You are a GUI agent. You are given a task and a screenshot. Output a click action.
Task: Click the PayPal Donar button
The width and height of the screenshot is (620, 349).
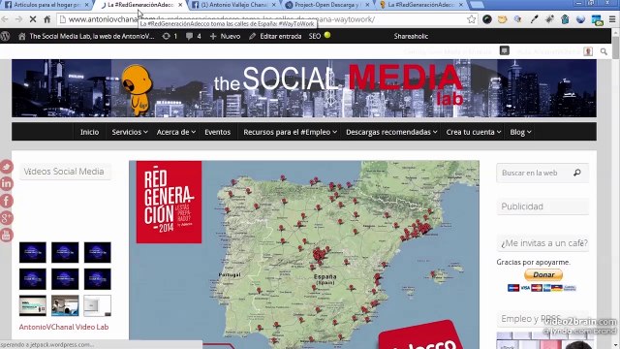pyautogui.click(x=543, y=274)
